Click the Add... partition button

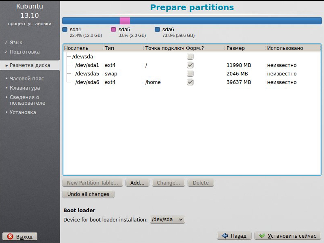click(137, 183)
